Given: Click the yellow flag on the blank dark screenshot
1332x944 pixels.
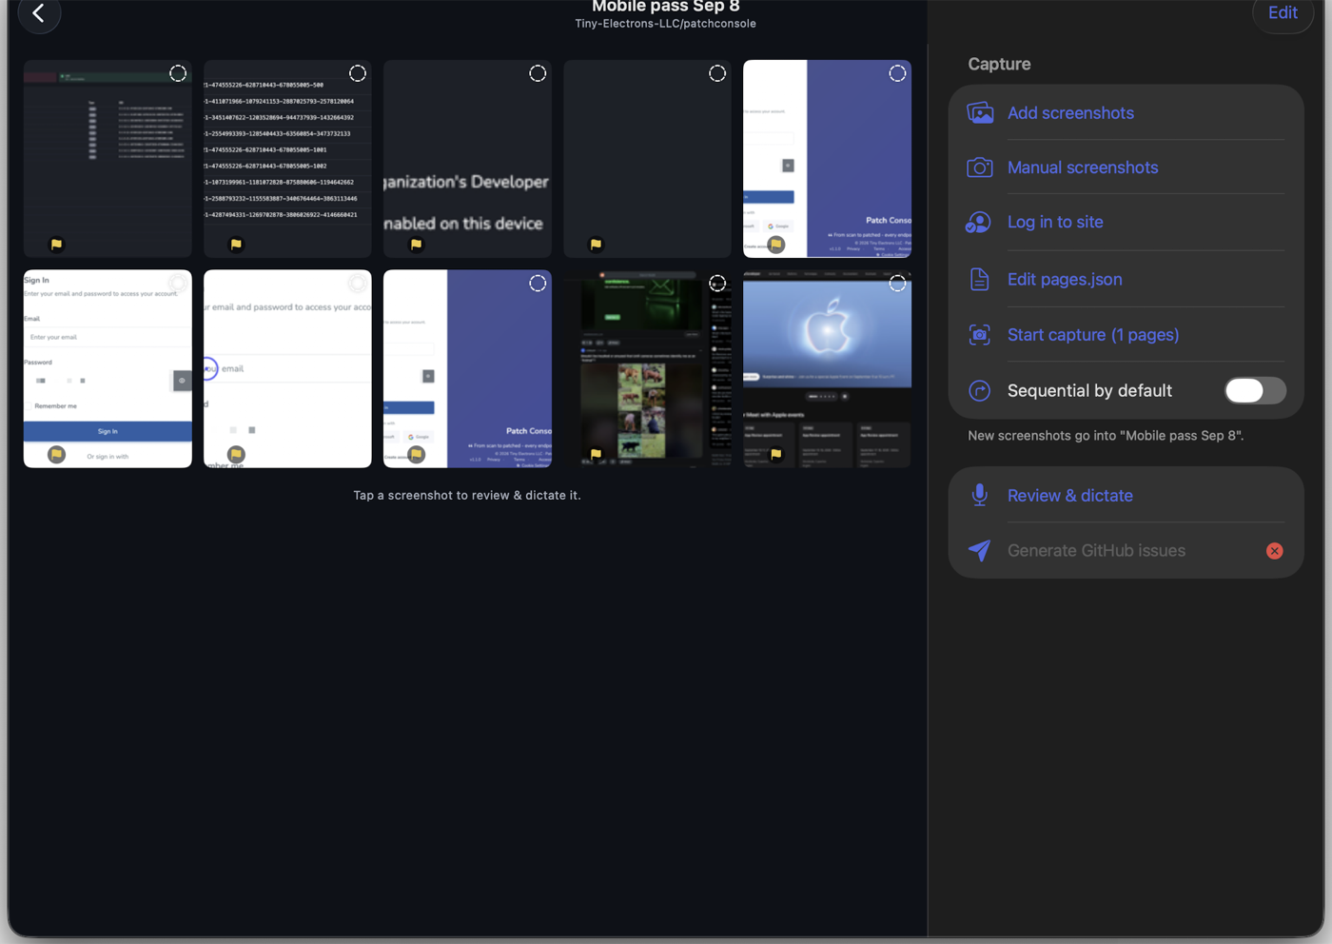Looking at the screenshot, I should tap(596, 245).
